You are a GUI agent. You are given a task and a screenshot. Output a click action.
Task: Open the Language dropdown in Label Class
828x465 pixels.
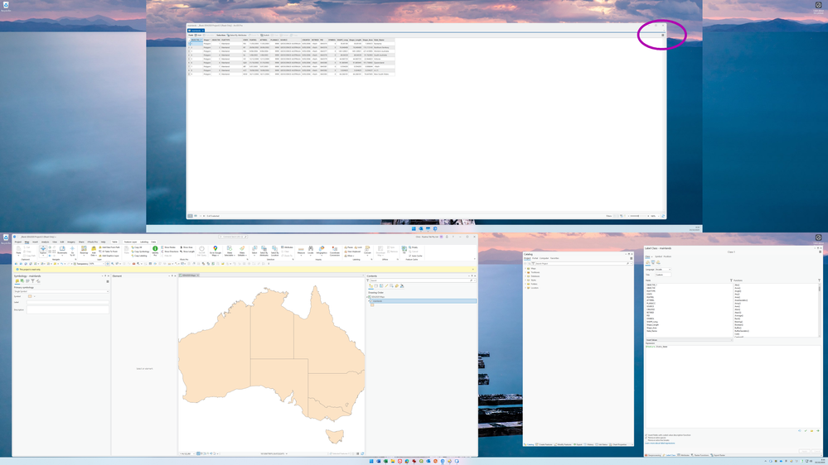(663, 270)
